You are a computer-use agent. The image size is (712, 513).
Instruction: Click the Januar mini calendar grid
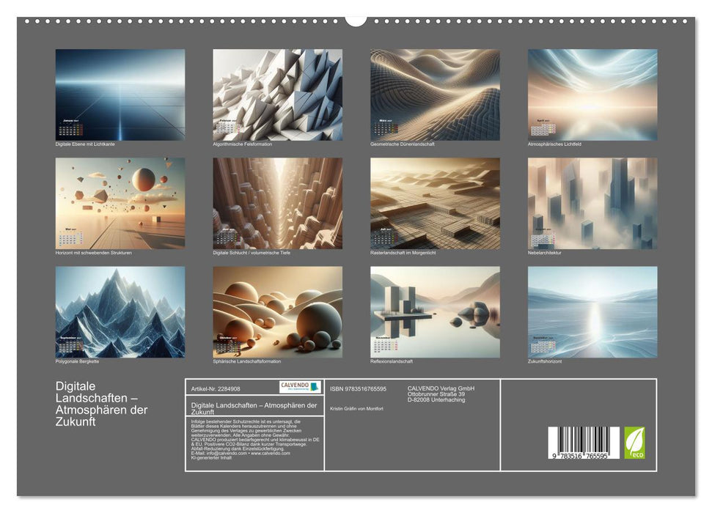coord(71,130)
